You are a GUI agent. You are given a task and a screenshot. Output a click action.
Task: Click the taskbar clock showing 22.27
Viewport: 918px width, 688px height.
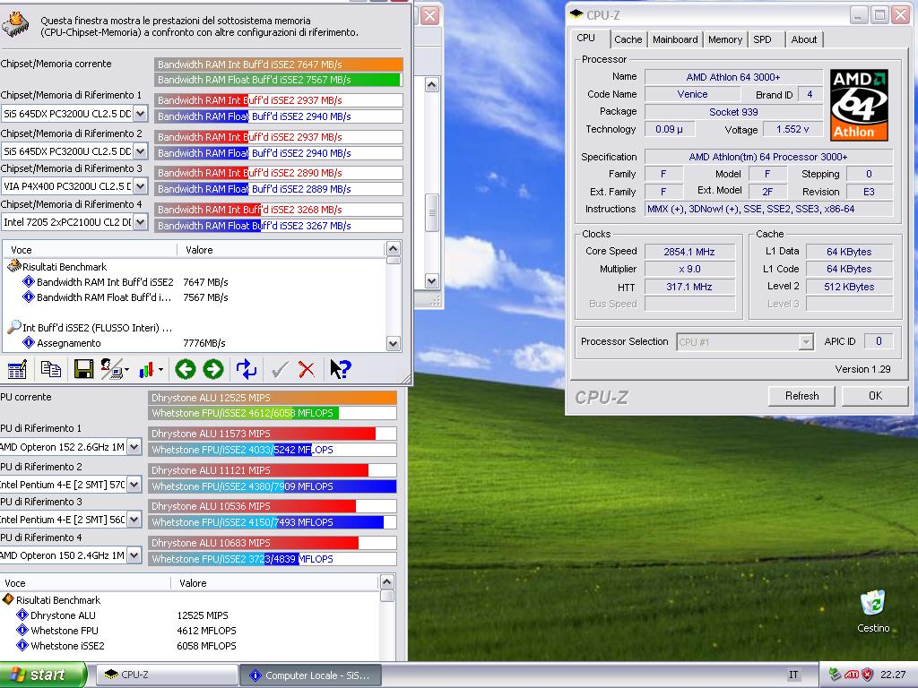[893, 675]
